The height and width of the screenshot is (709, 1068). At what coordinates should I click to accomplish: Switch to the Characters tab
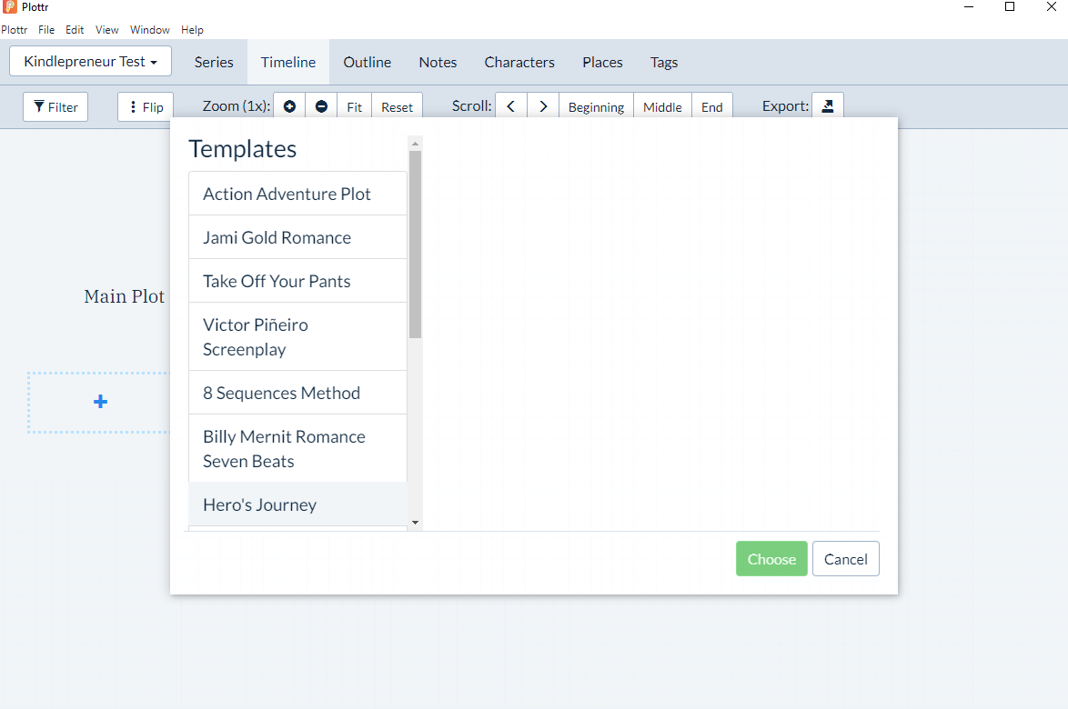pos(519,62)
